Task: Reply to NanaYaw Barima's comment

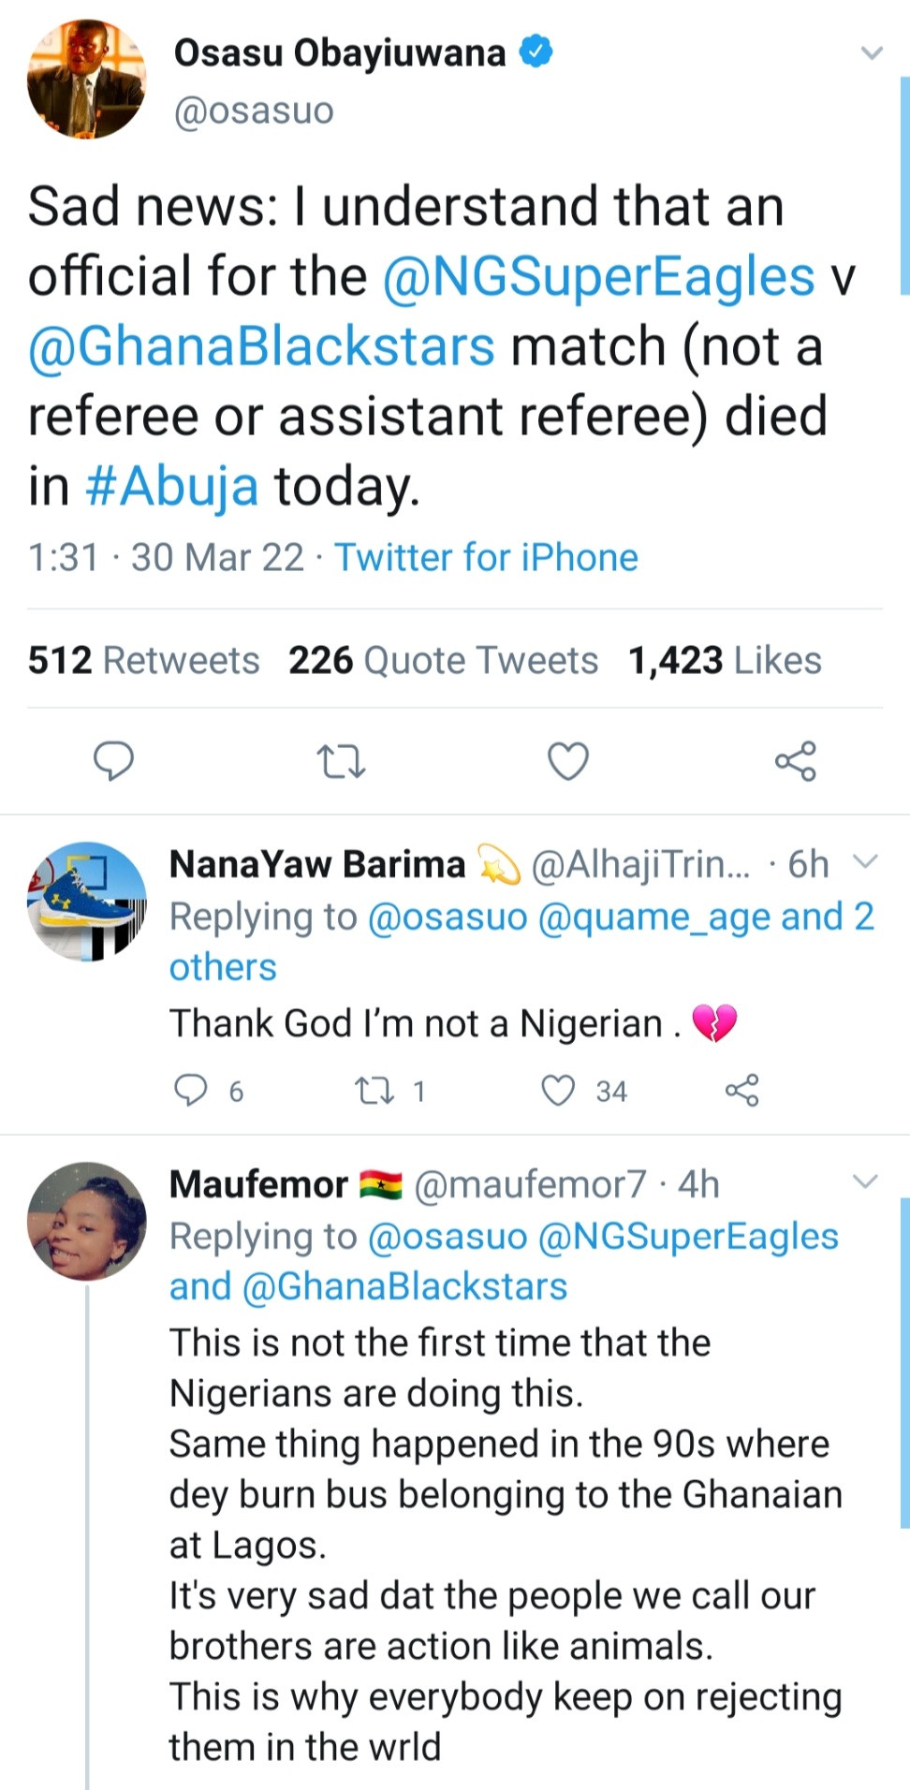Action: point(192,1091)
